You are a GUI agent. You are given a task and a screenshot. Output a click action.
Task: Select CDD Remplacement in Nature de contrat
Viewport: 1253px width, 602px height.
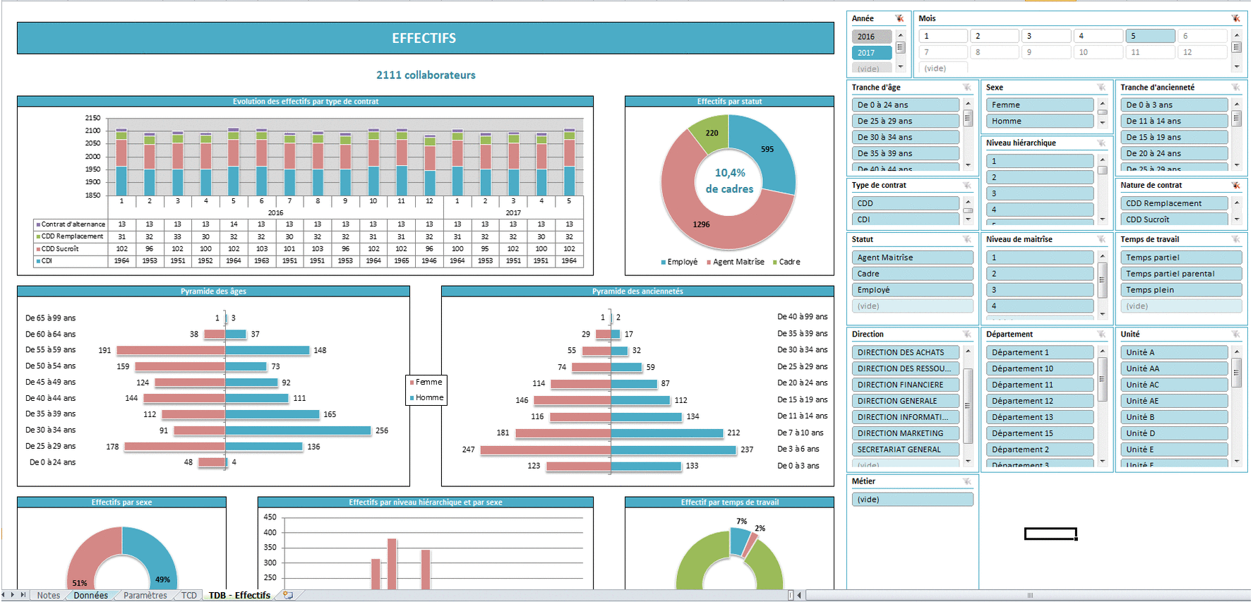pyautogui.click(x=1174, y=203)
